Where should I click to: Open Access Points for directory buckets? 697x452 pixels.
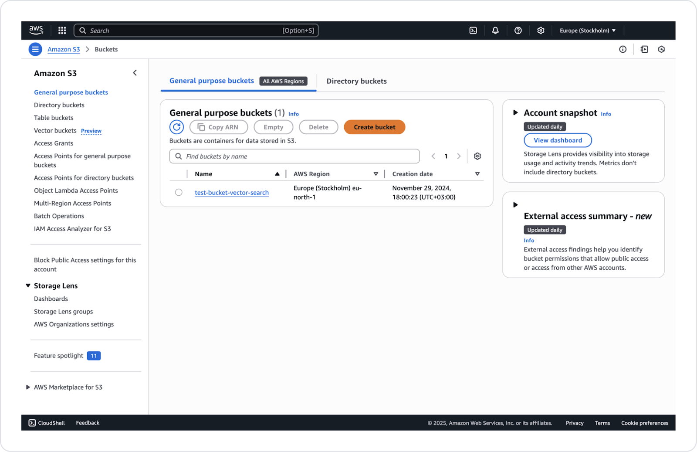[x=84, y=178]
